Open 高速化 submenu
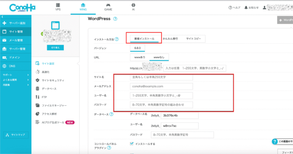Viewport: 293px width, 154px height. click(42, 72)
